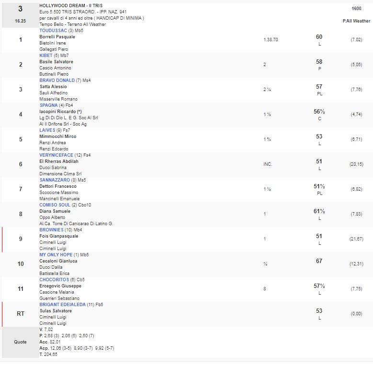Screen dimensions: 373x366
Task: Click jockey name Borrelli Pasquale
Action: coord(57,37)
